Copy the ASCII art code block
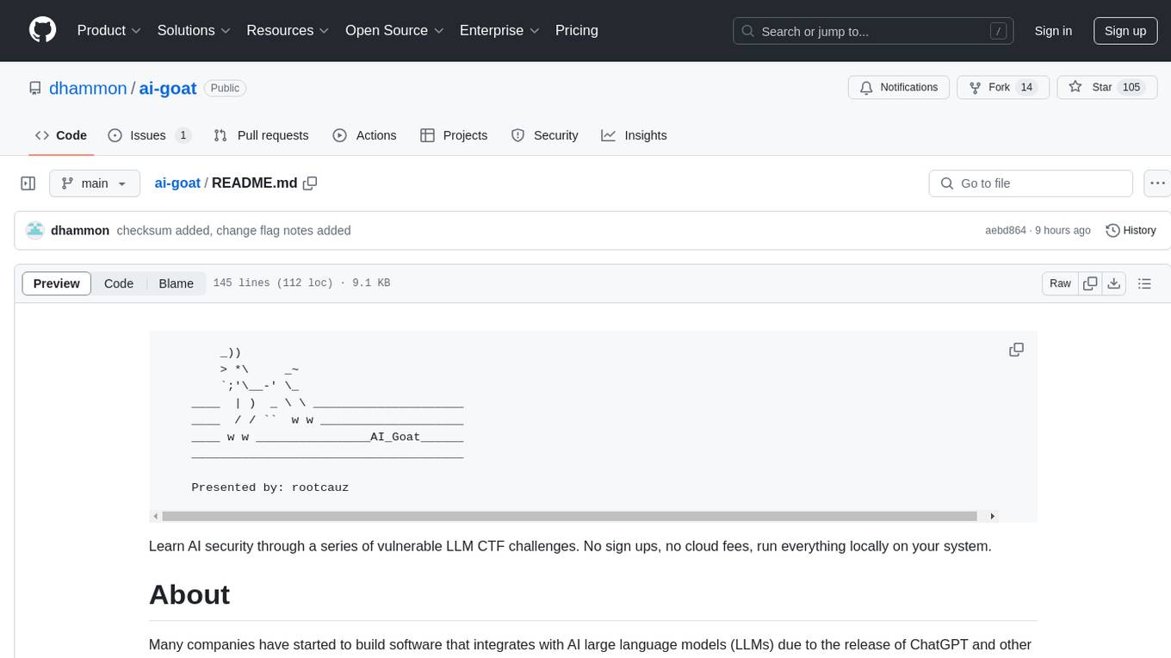The width and height of the screenshot is (1171, 658). click(1016, 350)
